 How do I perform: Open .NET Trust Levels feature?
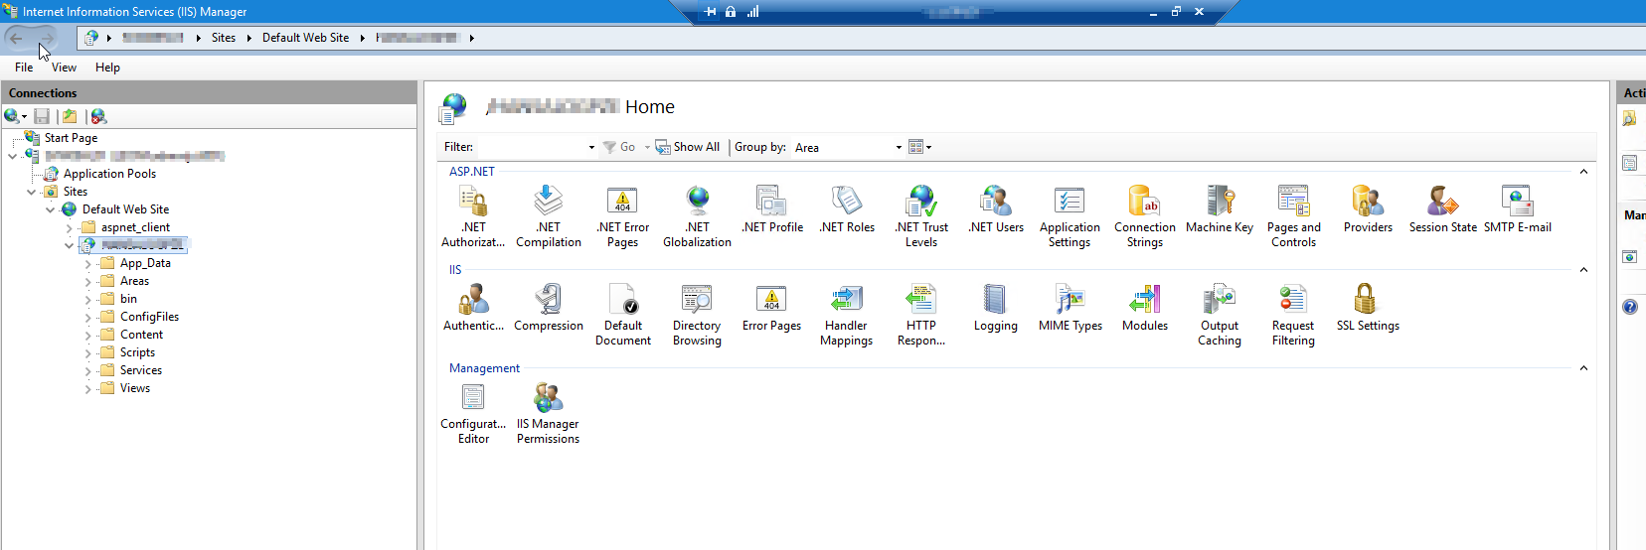coord(921,215)
